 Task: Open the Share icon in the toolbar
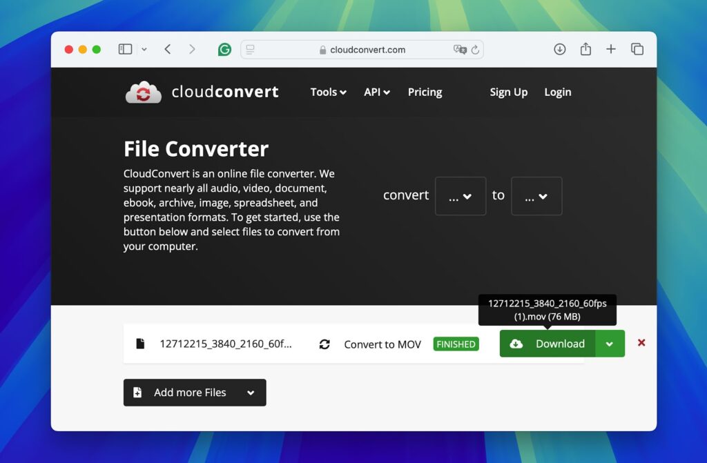click(x=585, y=49)
